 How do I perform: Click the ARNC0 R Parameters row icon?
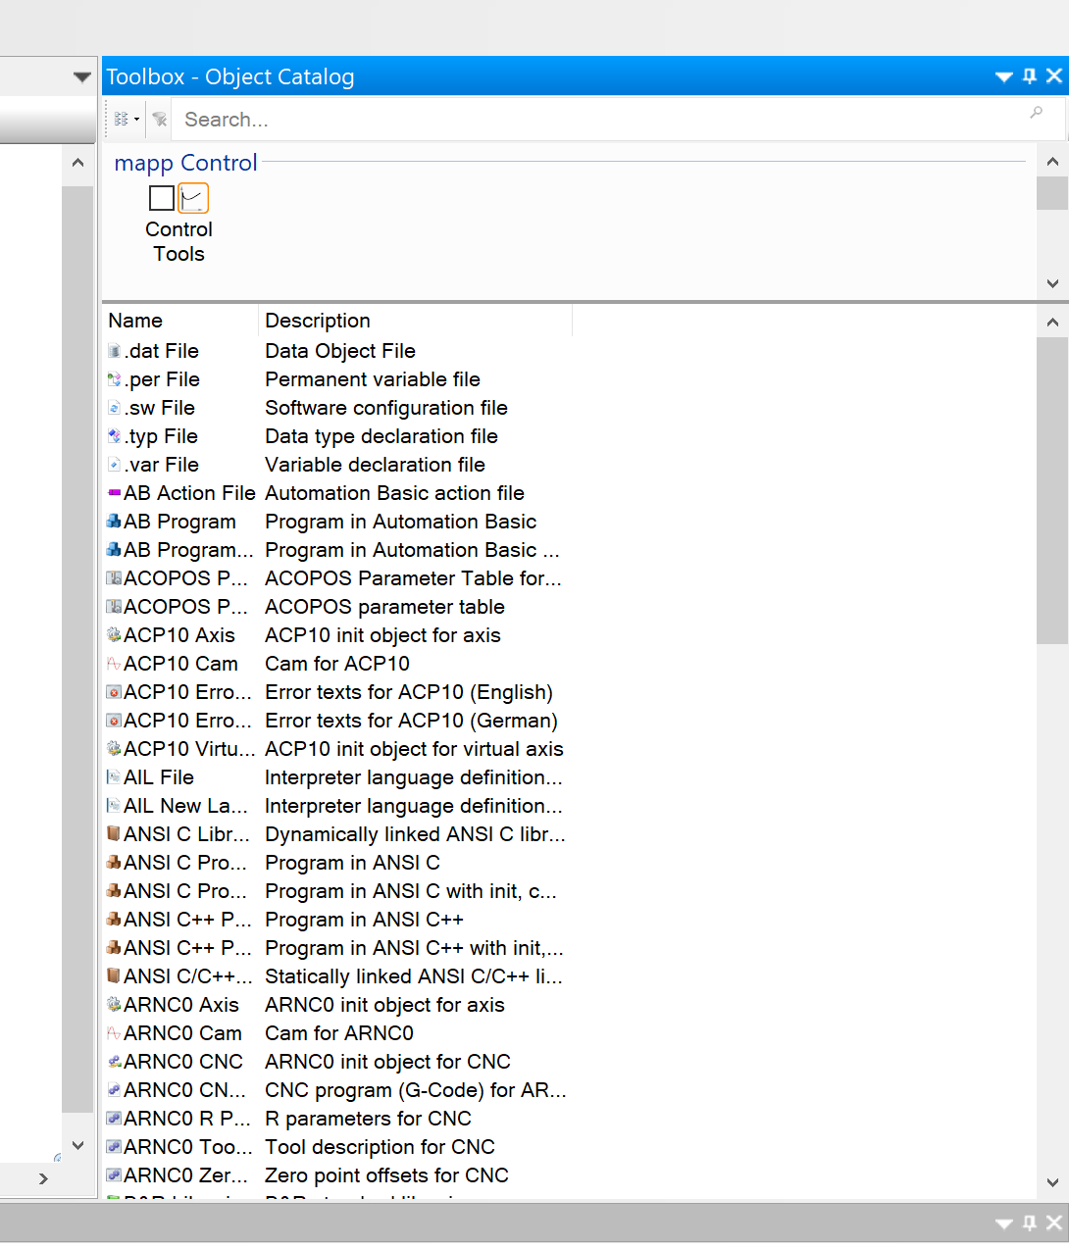(x=115, y=1119)
